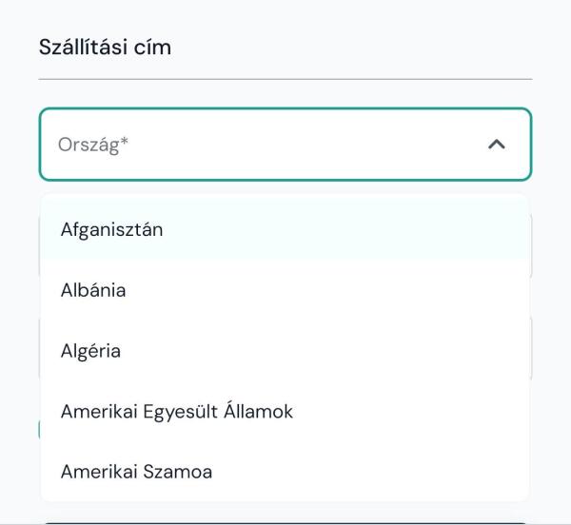Image resolution: width=571 pixels, height=525 pixels.
Task: Set shipping country to Albánia
Action: click(x=285, y=290)
